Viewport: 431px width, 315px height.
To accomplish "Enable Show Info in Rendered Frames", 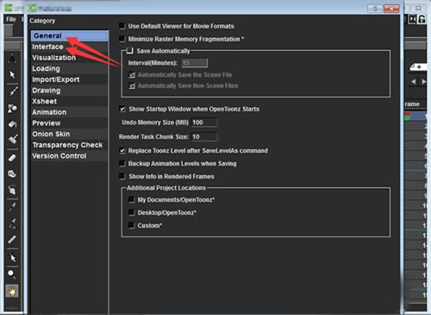I will (x=122, y=176).
